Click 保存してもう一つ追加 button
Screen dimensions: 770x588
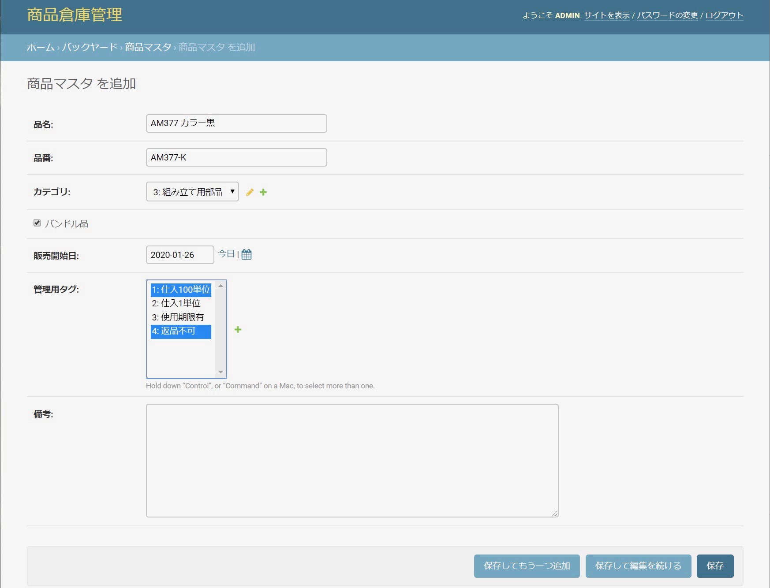[x=527, y=566]
